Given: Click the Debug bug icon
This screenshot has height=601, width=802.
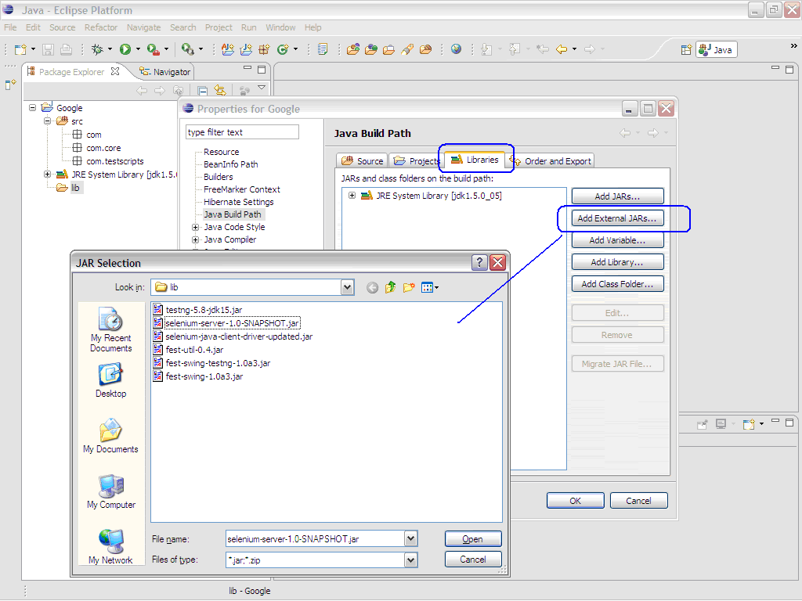Looking at the screenshot, I should point(97,49).
